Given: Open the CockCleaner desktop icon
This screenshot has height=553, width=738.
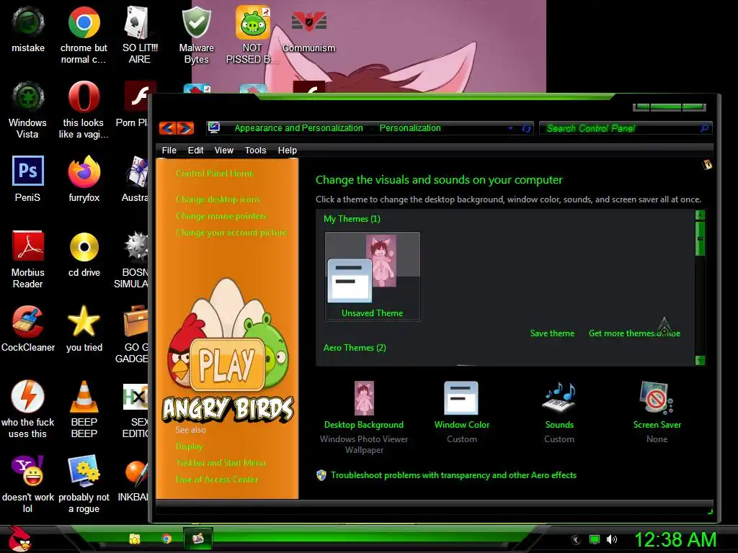Looking at the screenshot, I should [x=28, y=328].
